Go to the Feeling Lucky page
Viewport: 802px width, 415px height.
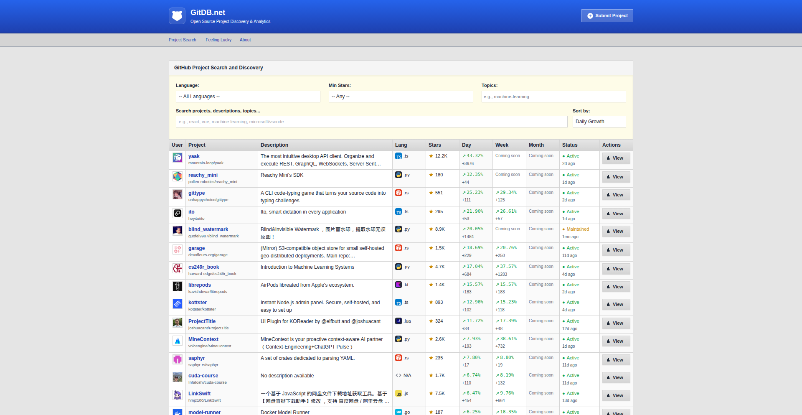(218, 40)
